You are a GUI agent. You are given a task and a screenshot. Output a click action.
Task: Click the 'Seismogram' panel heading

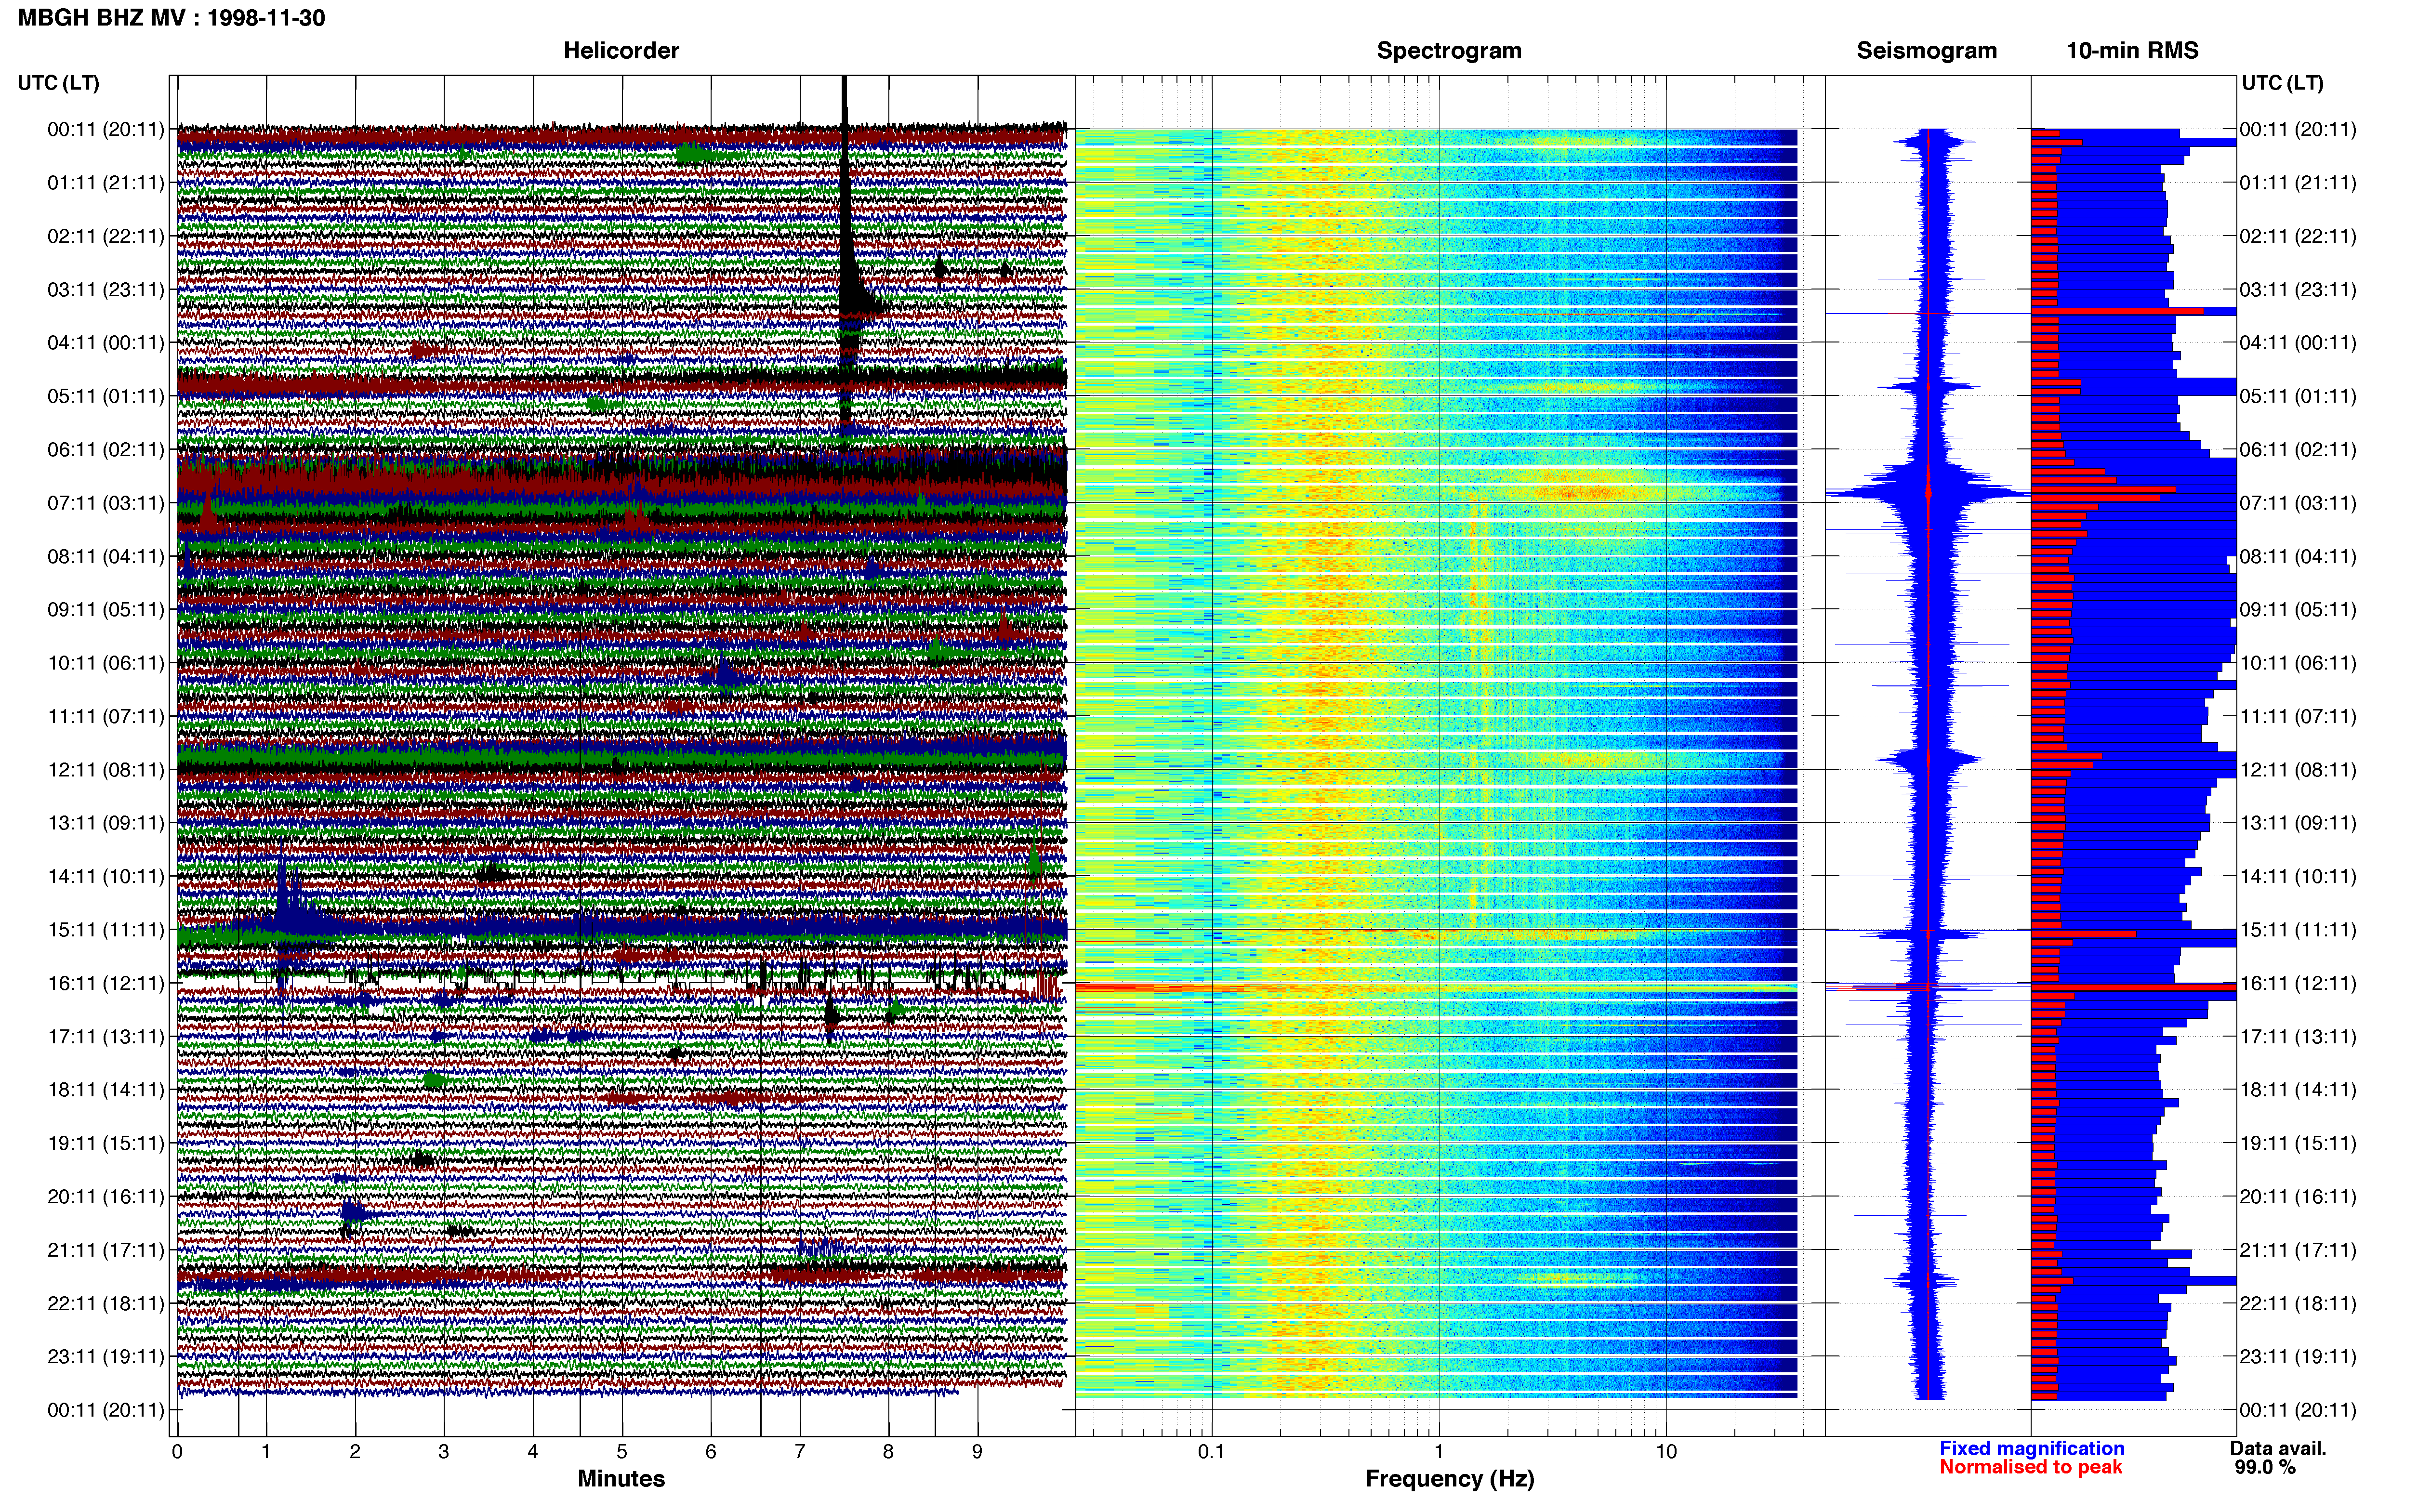(1926, 50)
